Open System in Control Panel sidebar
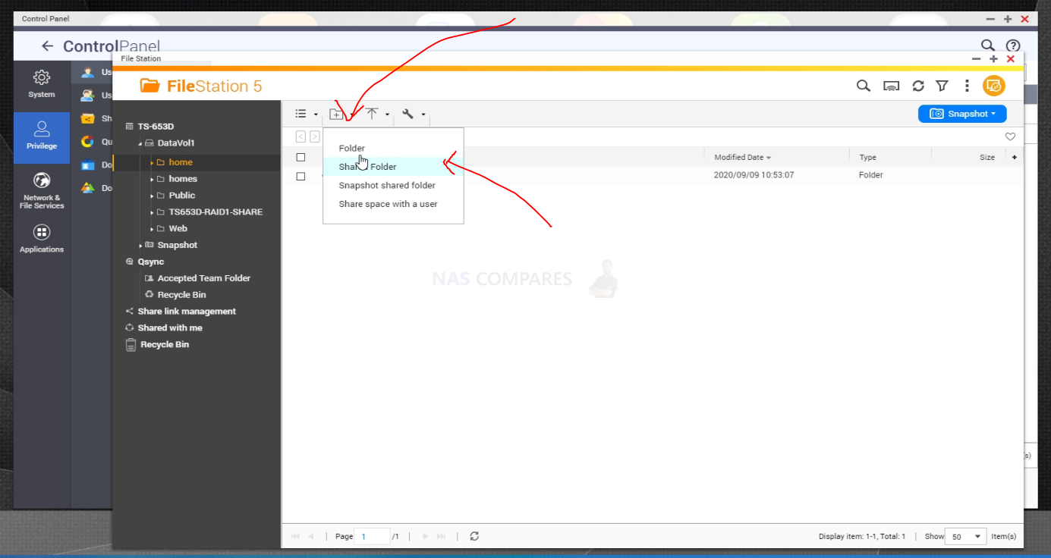Viewport: 1051px width, 558px height. click(42, 84)
